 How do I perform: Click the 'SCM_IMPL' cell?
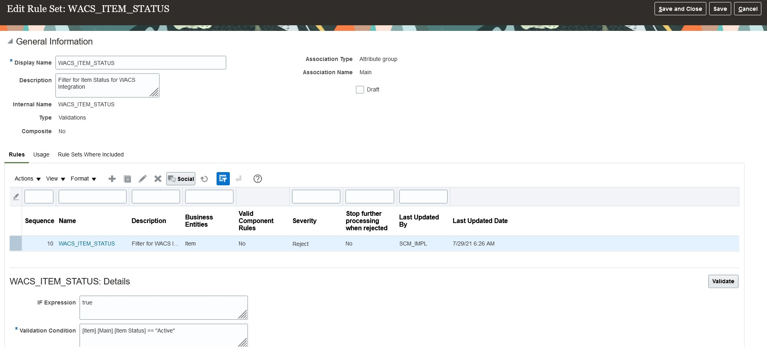(x=413, y=244)
